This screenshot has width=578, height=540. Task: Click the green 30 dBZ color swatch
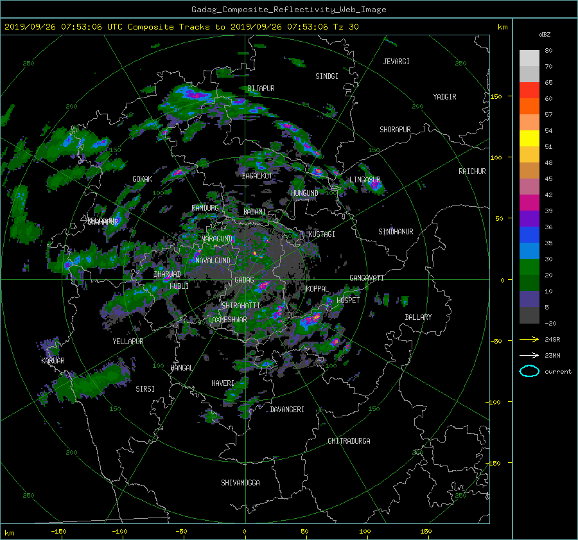tap(529, 266)
